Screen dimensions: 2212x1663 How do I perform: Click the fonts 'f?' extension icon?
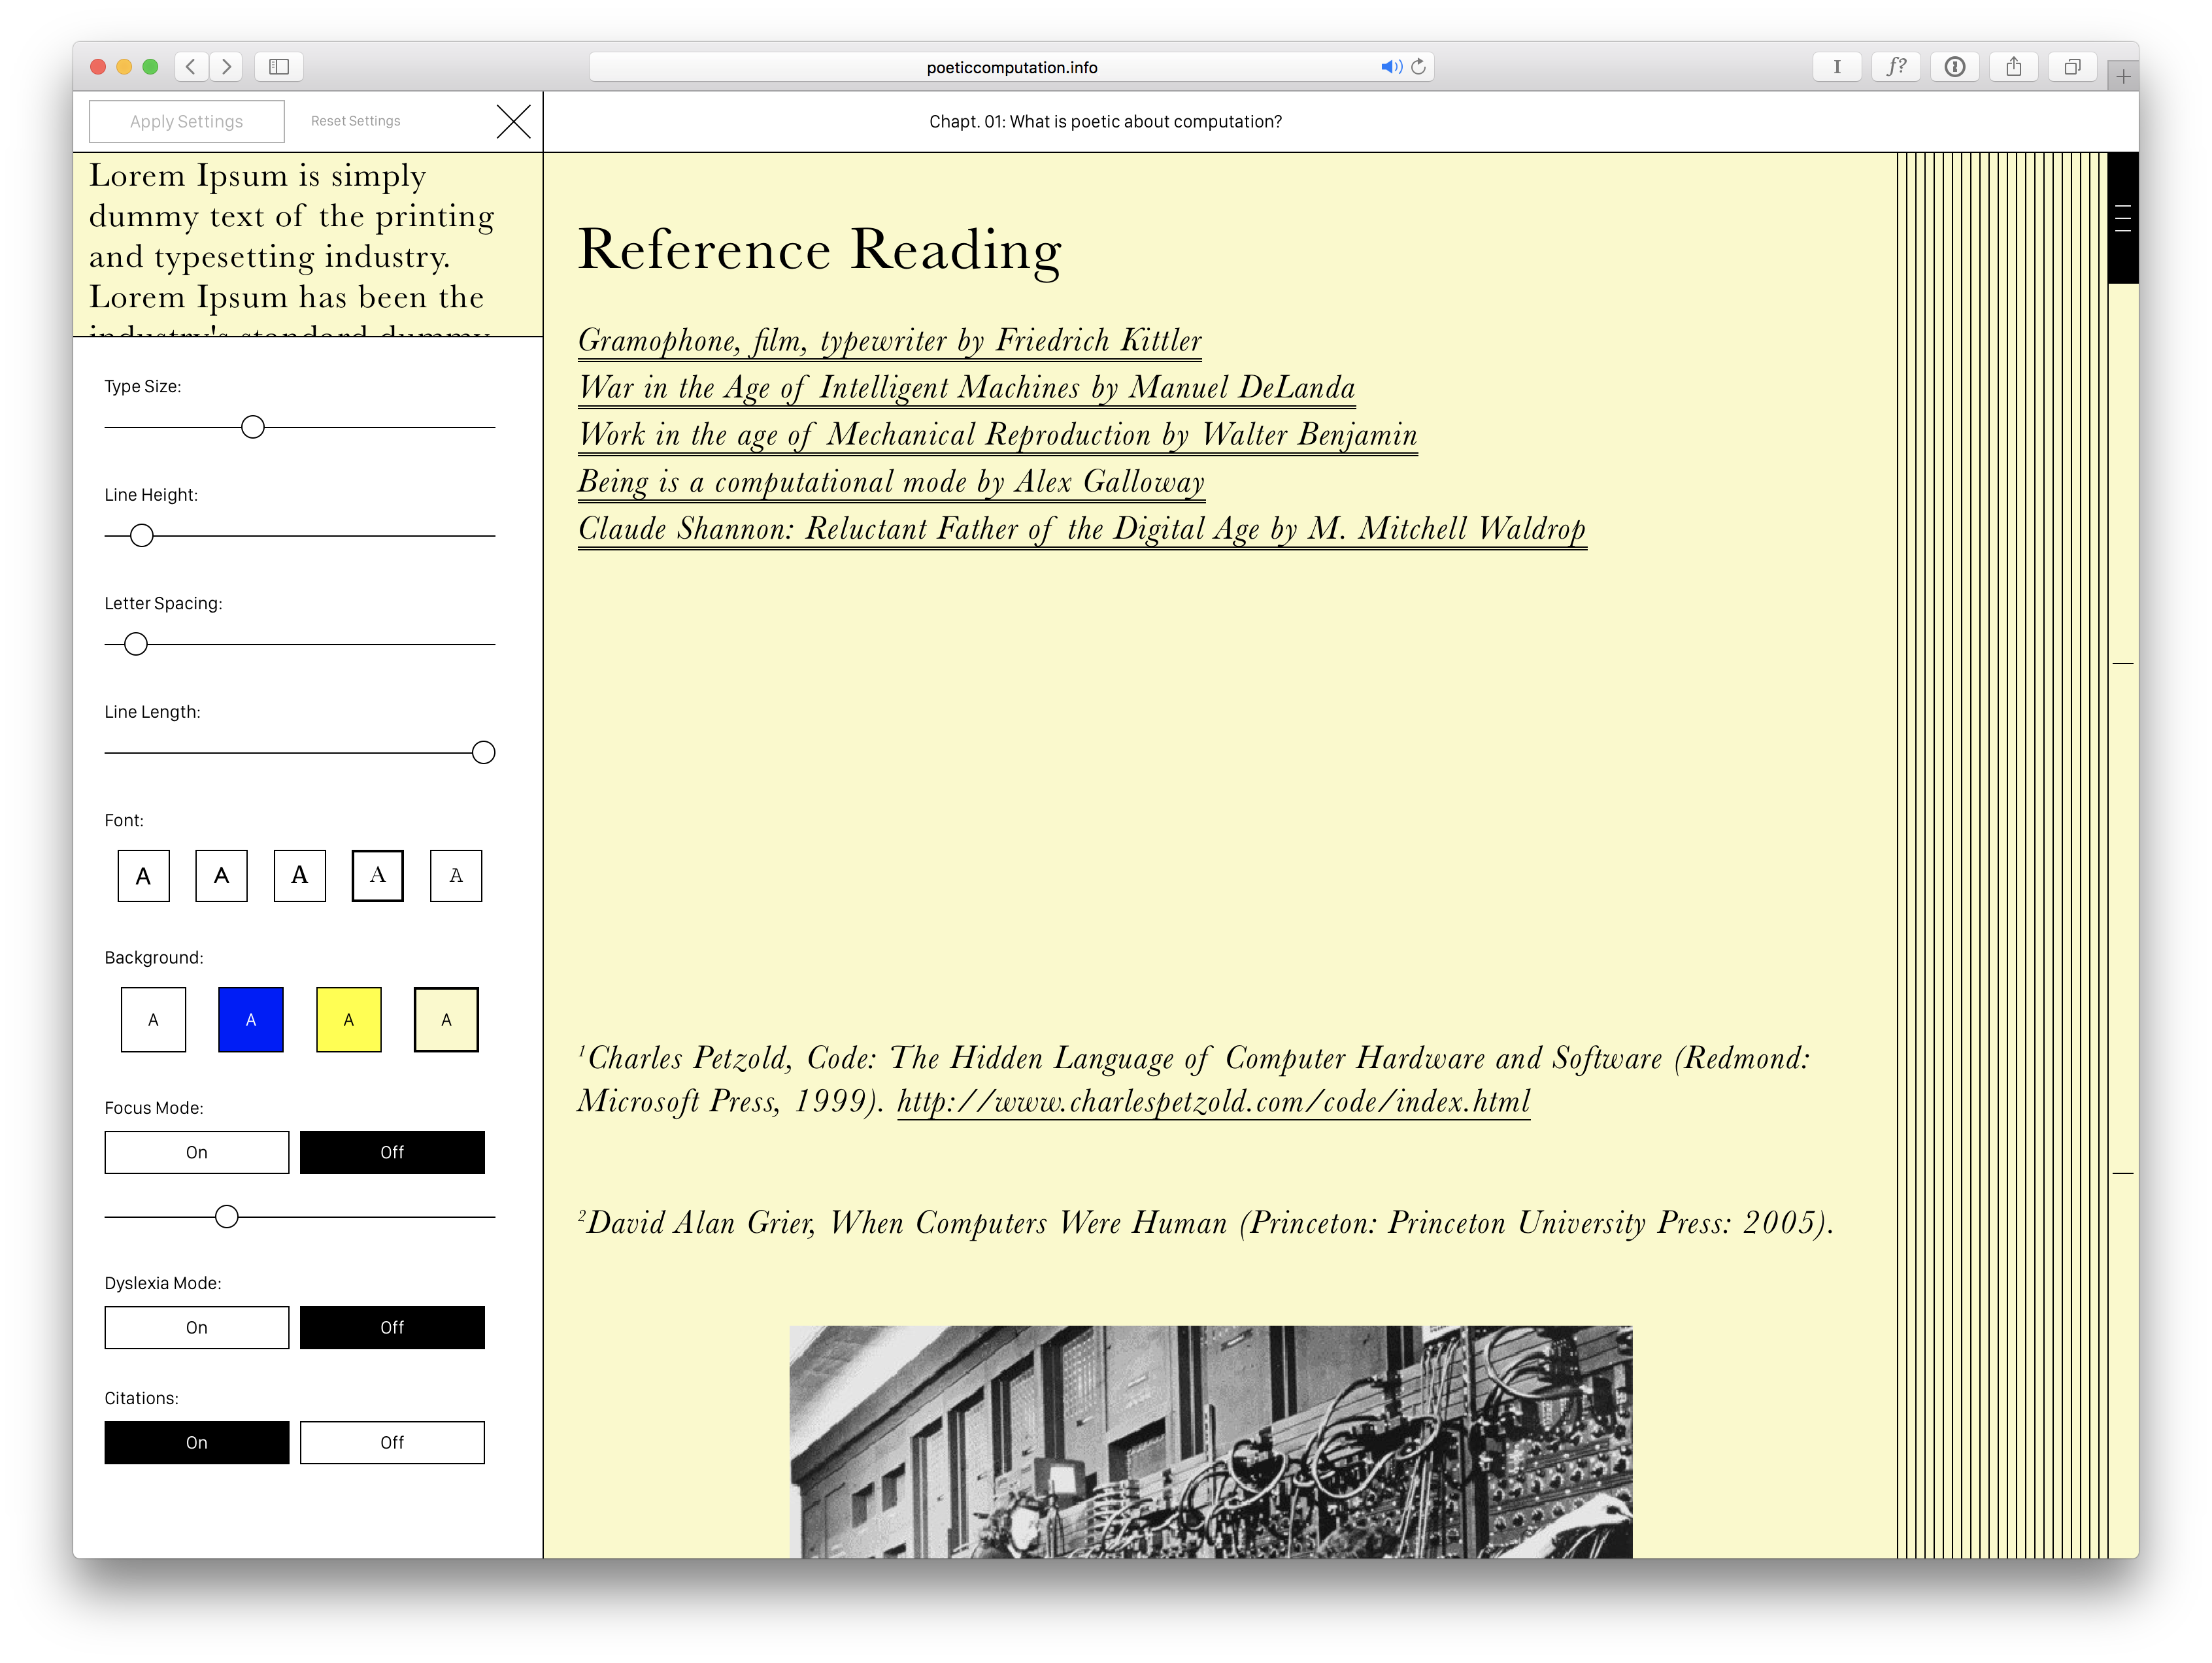click(x=1895, y=67)
